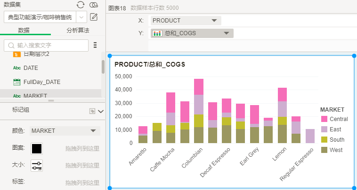
Task: Click the 典型功能演示/咖啡销售统 dataset name
Action: pos(40,17)
